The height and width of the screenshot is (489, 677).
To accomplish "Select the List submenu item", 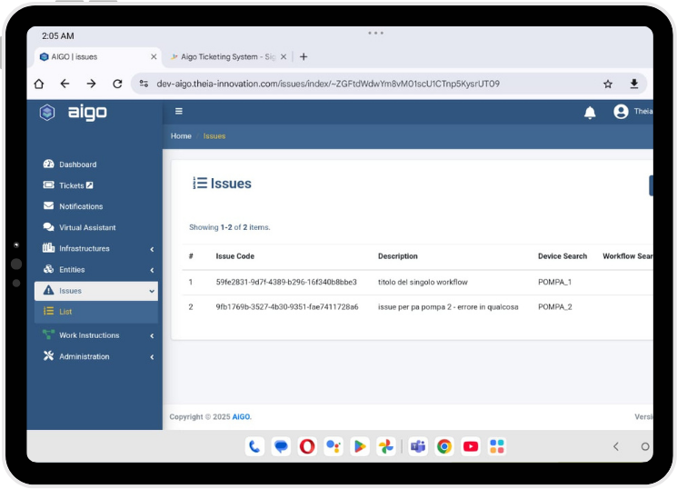I will tap(95, 312).
